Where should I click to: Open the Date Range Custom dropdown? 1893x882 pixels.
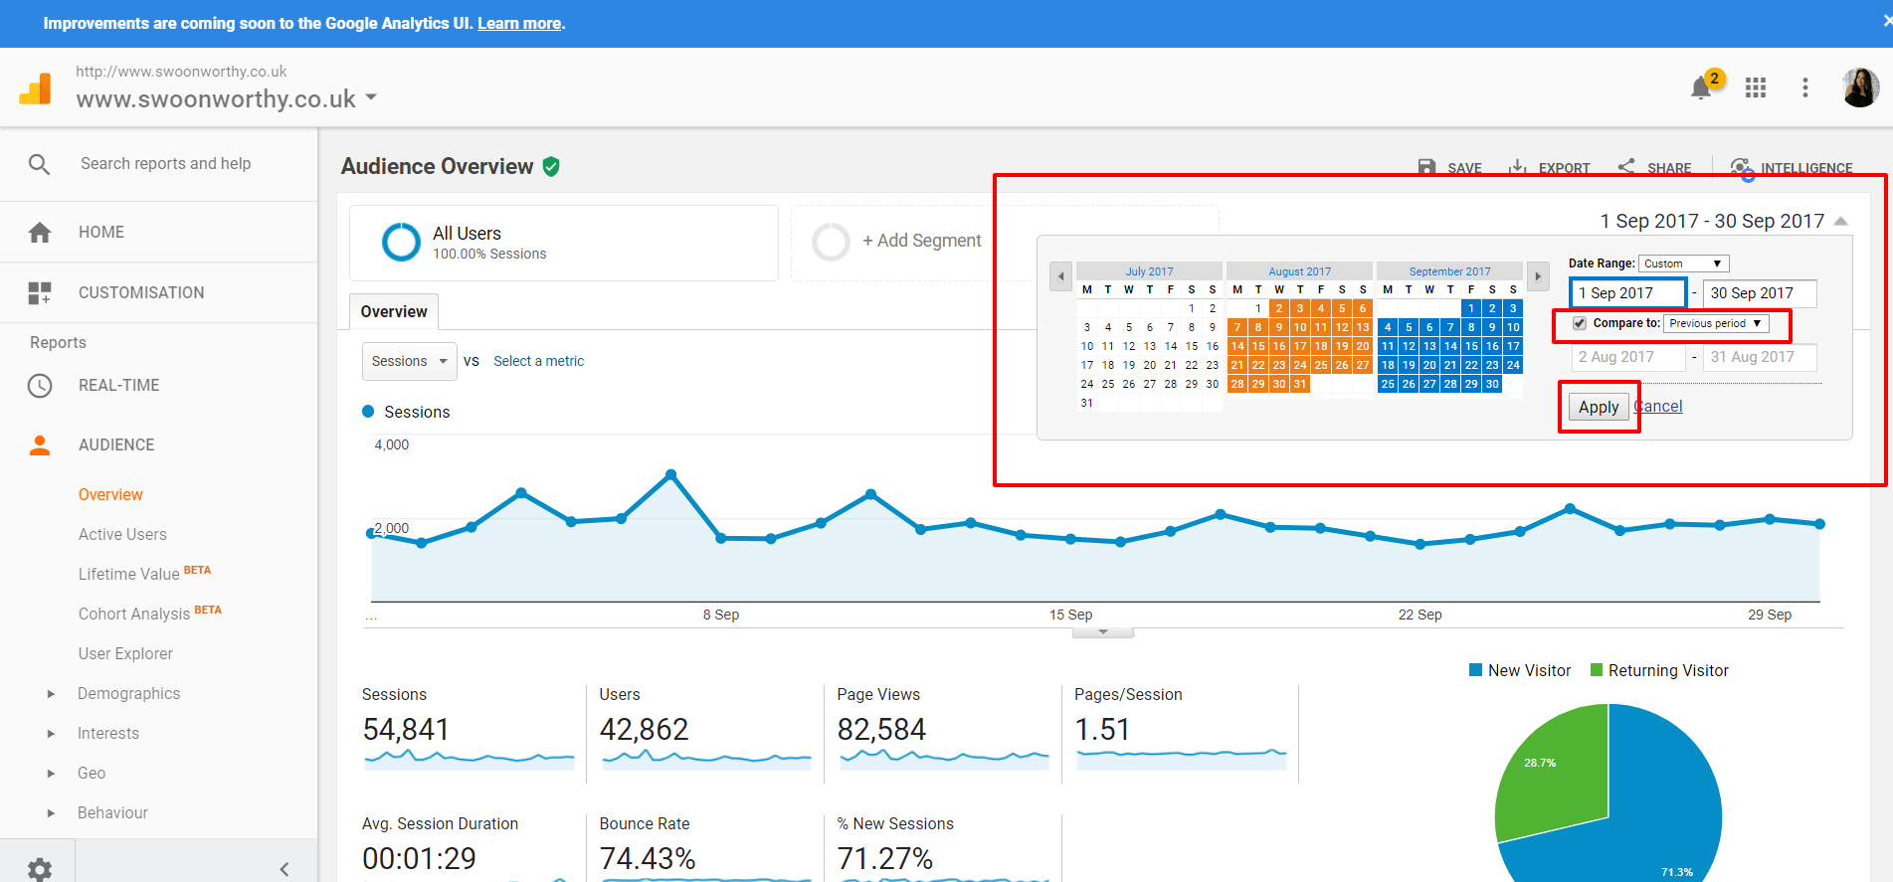click(1683, 264)
